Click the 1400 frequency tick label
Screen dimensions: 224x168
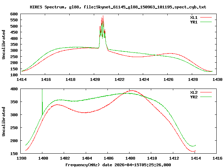coord(43,158)
